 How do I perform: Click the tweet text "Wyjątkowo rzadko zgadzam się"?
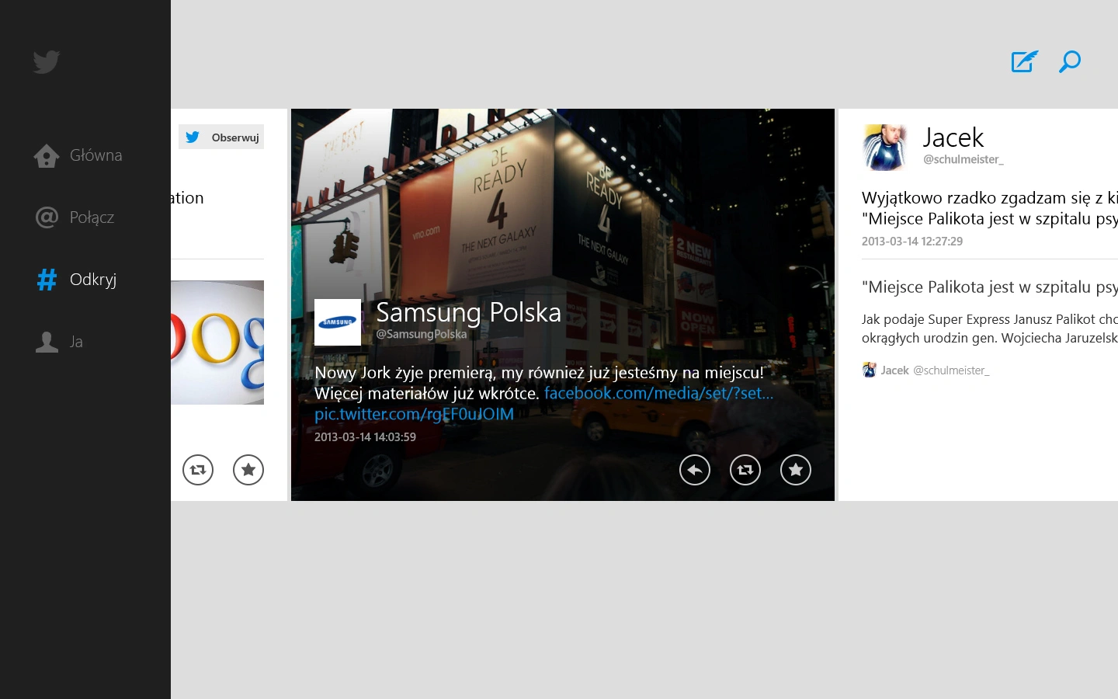click(990, 208)
